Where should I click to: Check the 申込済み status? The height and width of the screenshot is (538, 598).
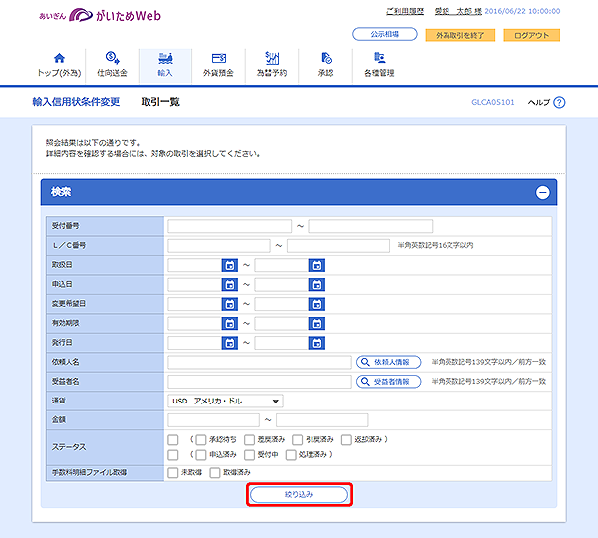click(201, 455)
